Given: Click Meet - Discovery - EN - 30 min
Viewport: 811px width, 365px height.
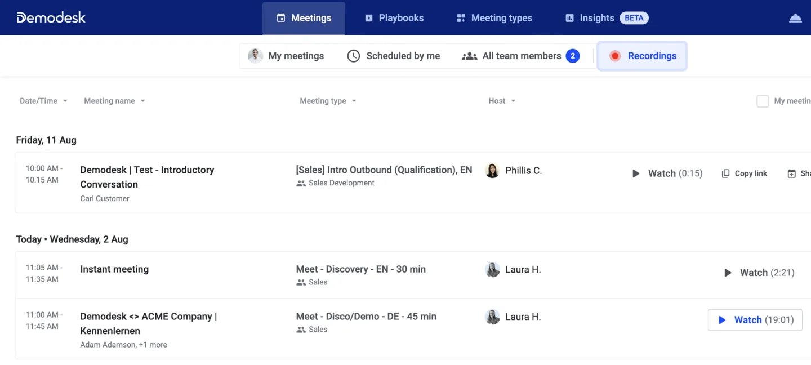Looking at the screenshot, I should tap(361, 269).
